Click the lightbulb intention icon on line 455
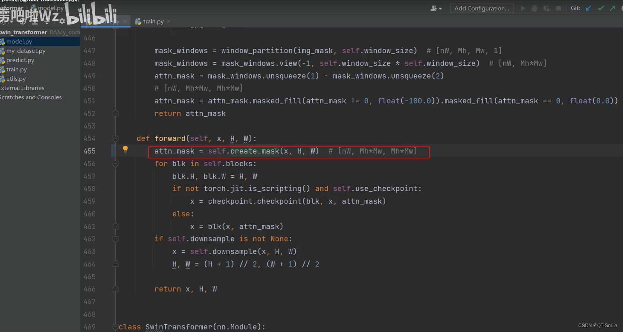The width and height of the screenshot is (623, 332). 125,149
